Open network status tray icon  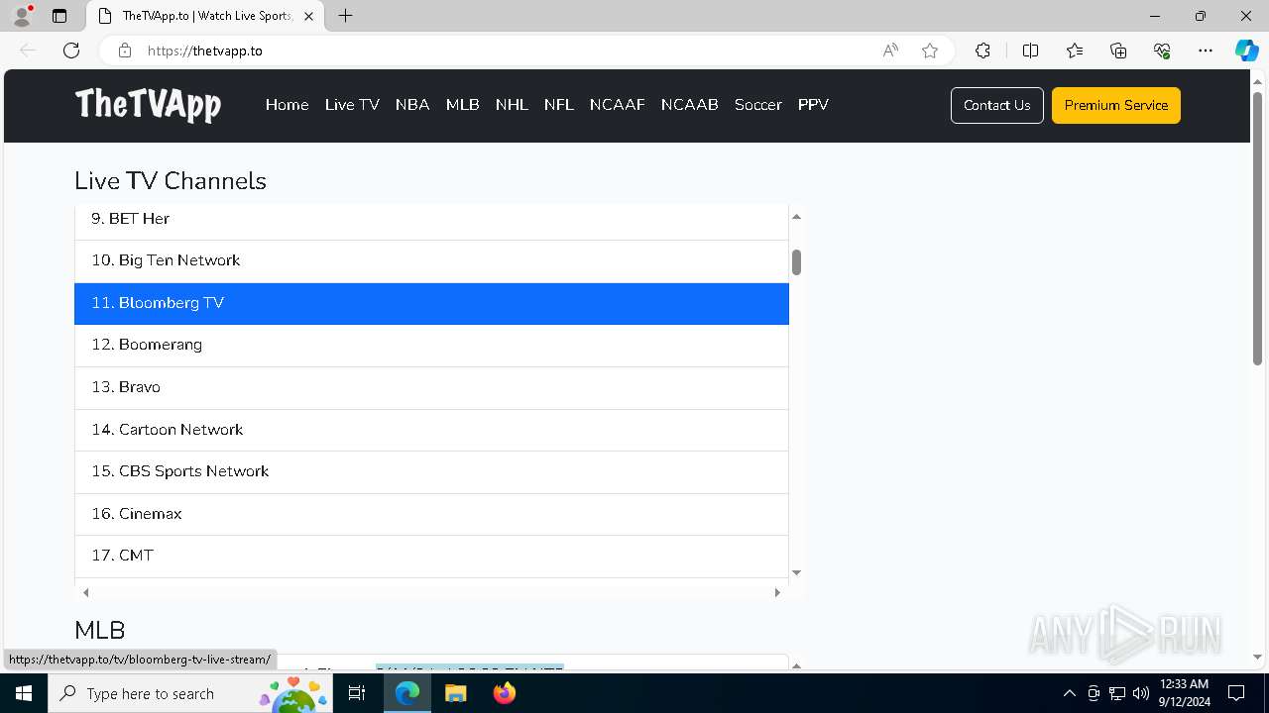(1117, 693)
